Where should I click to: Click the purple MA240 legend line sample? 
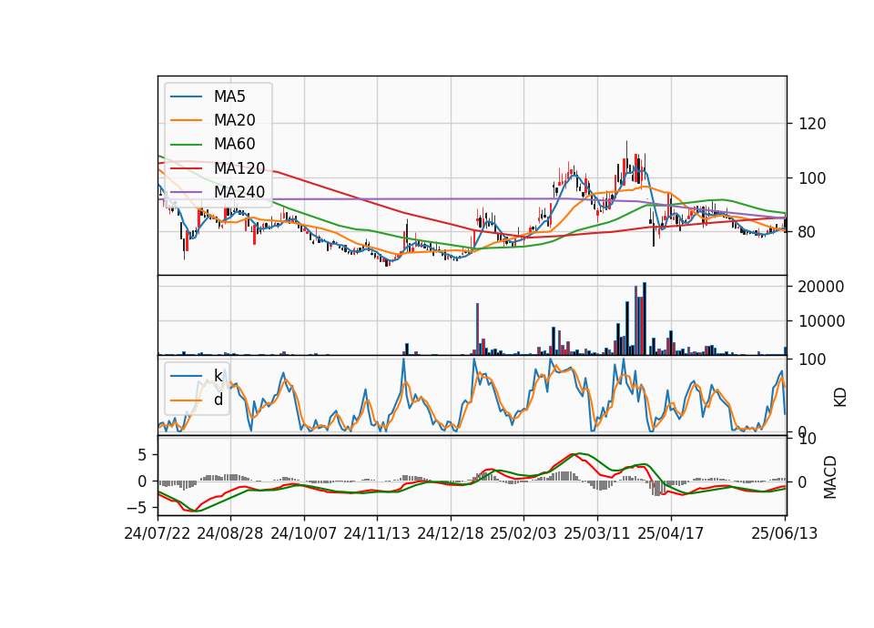click(187, 192)
